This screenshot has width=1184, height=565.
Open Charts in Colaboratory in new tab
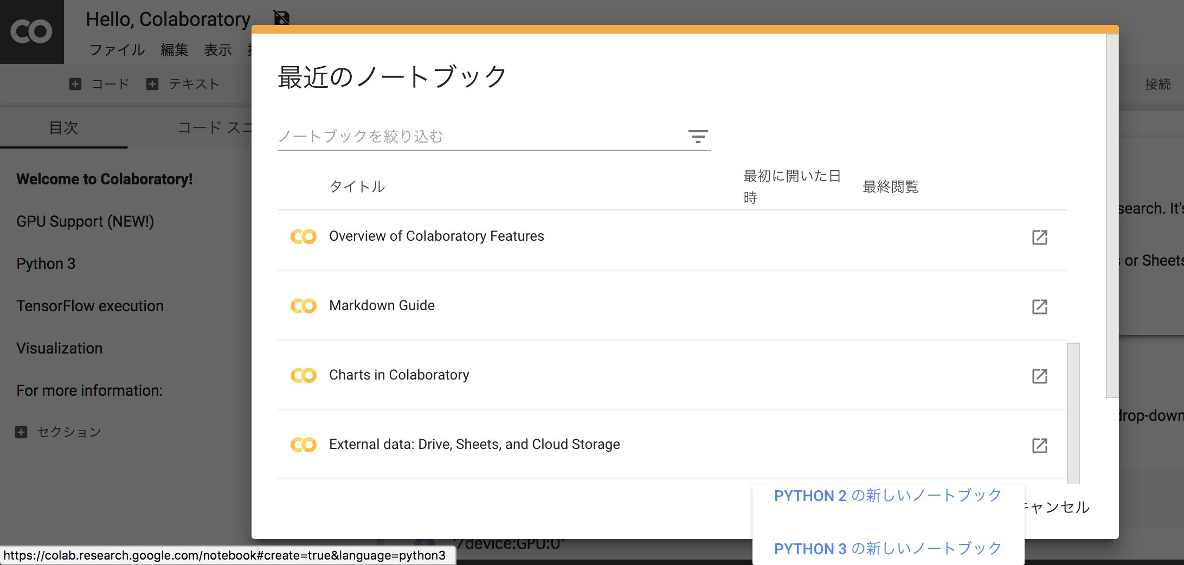pyautogui.click(x=1039, y=376)
